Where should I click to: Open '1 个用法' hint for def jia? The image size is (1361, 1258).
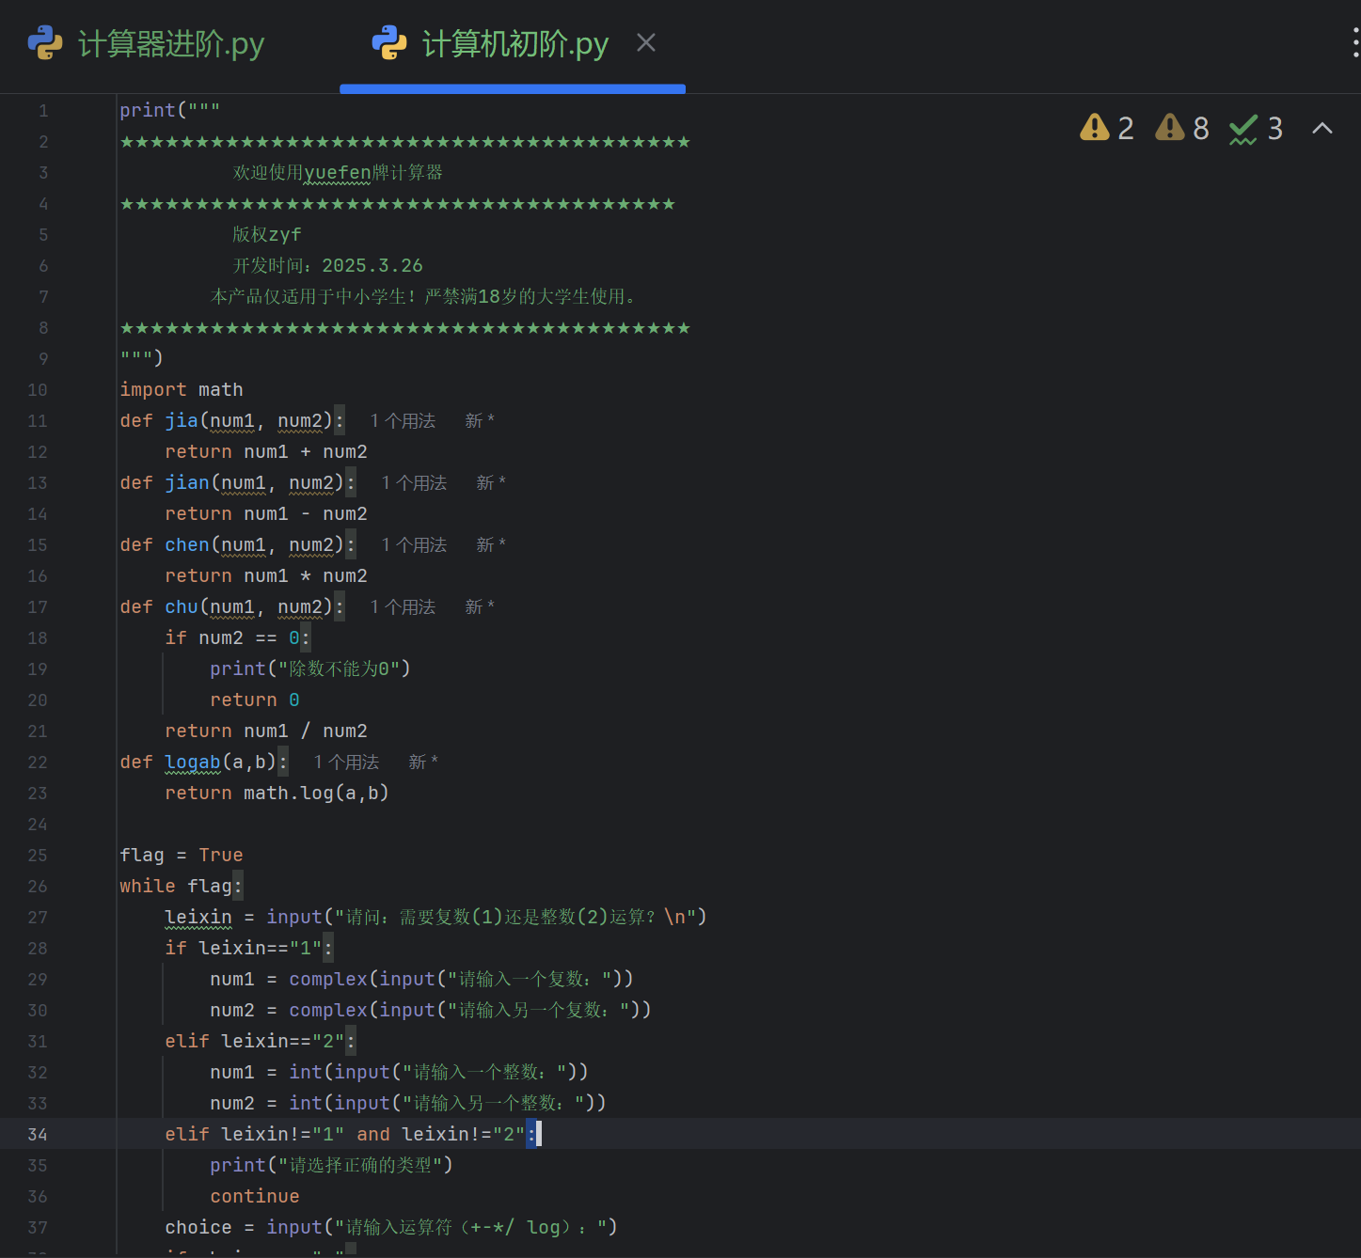click(x=403, y=420)
